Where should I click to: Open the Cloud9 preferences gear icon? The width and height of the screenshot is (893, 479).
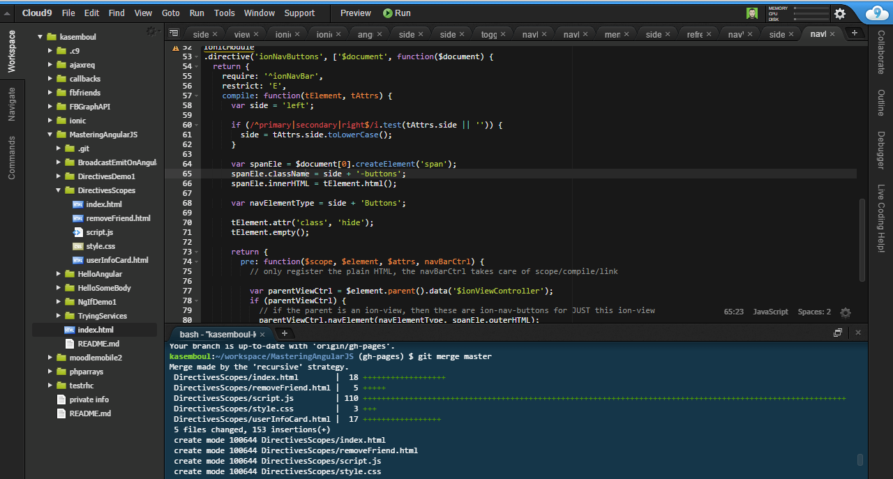[840, 13]
